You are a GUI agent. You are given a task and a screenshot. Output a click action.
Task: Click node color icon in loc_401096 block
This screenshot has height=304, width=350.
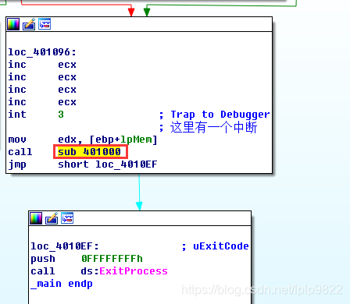click(13, 24)
